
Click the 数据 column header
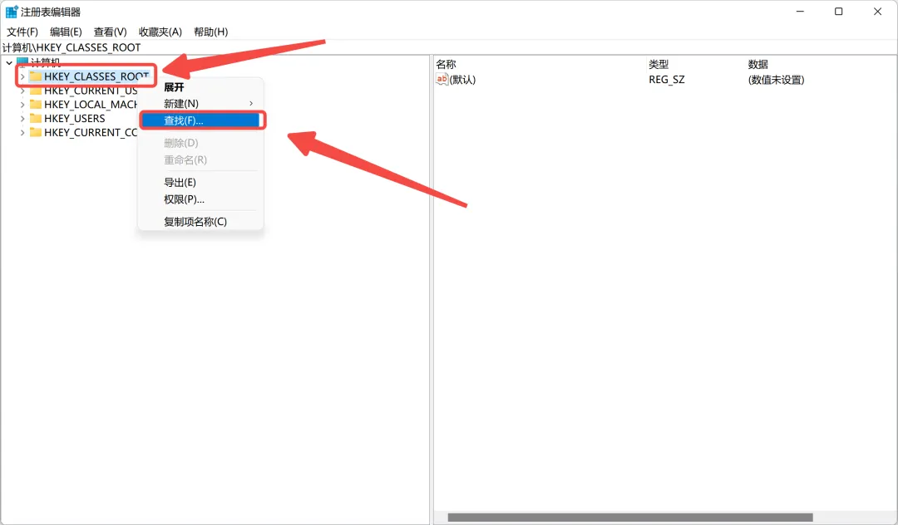(x=757, y=65)
